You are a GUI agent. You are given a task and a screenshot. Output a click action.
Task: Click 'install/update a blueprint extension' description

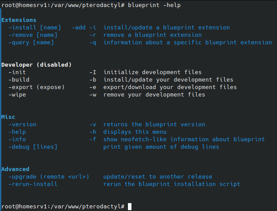click(167, 28)
